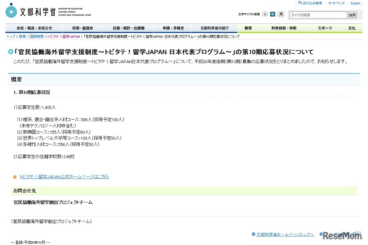
Task: Select the text 1)応募学生数:1,405人
Action: tap(34, 107)
